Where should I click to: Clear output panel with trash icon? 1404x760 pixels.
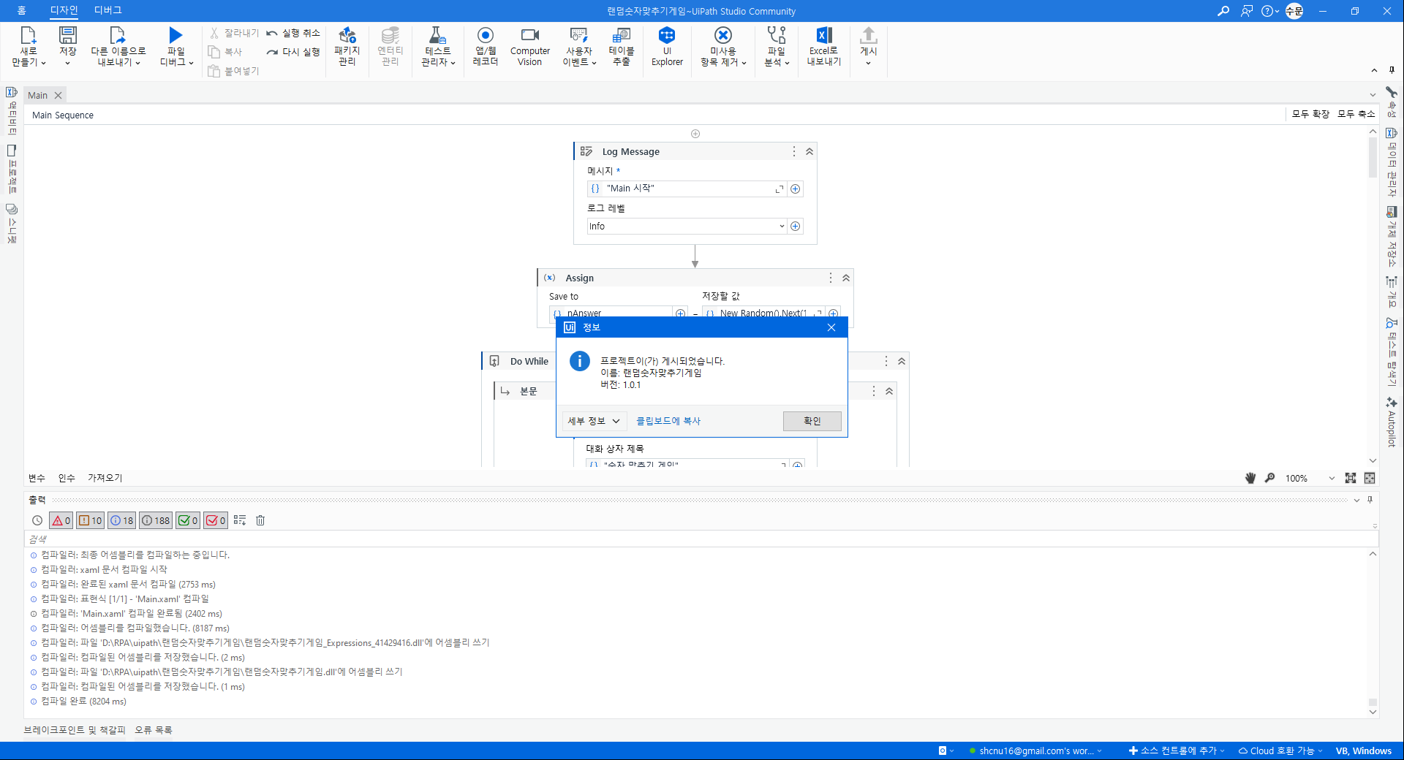tap(260, 520)
